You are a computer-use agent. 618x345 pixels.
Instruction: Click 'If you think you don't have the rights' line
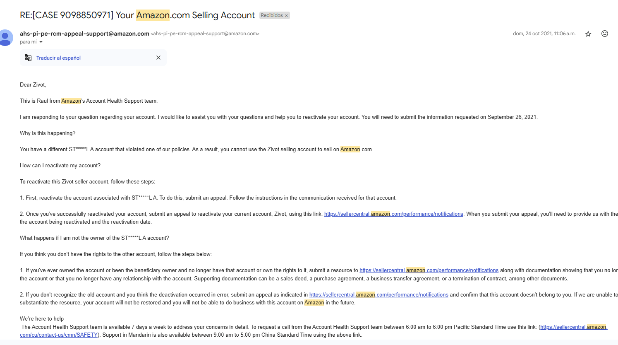[116, 254]
